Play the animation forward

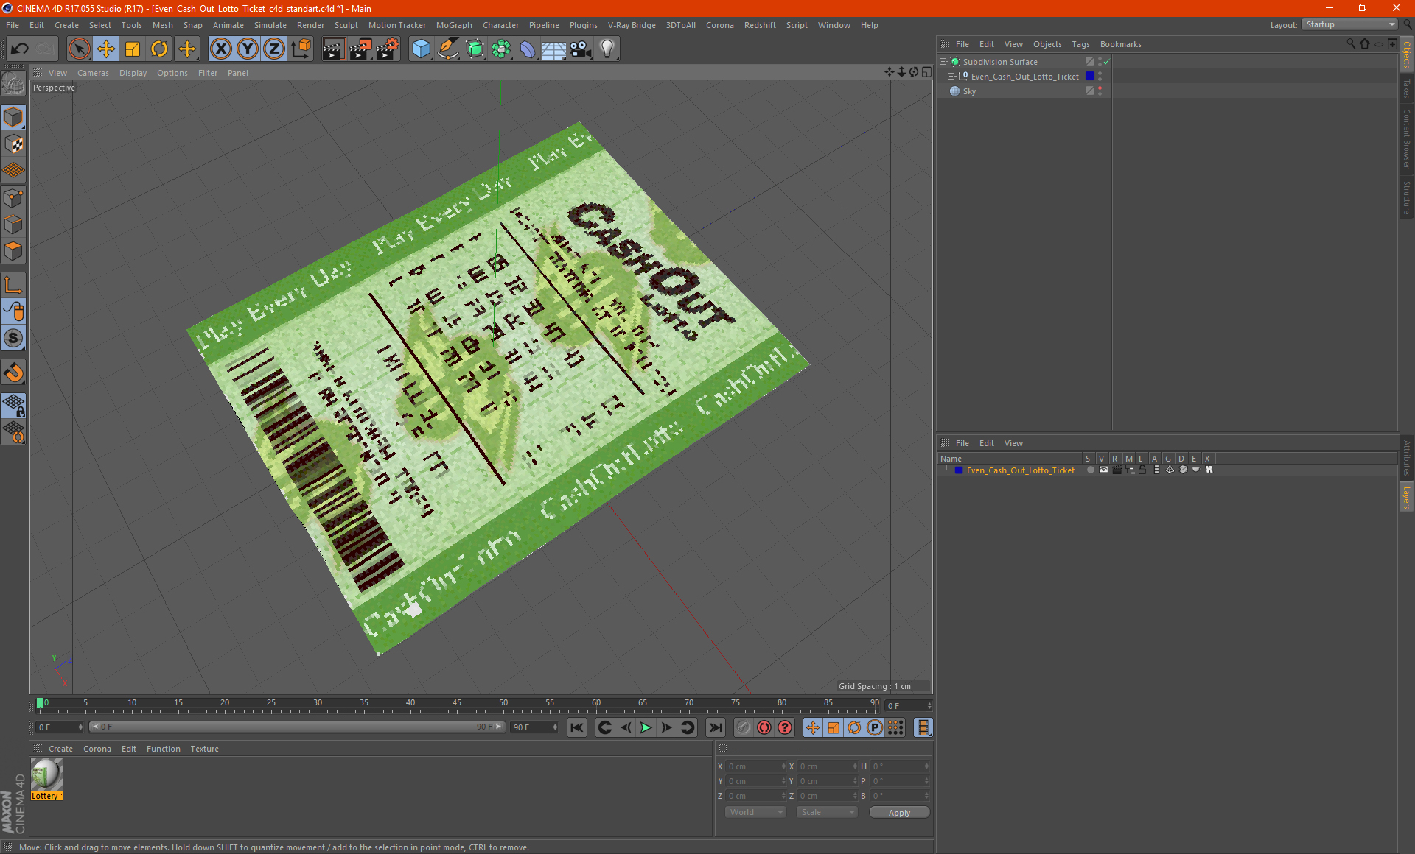pos(646,727)
